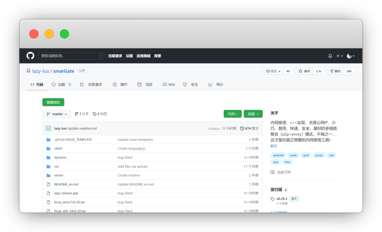Open the notifications bell
382x232 pixels.
330,56
